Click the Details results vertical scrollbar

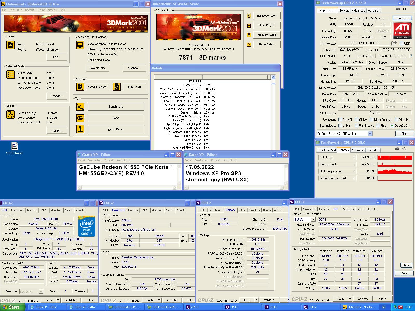[x=273, y=113]
